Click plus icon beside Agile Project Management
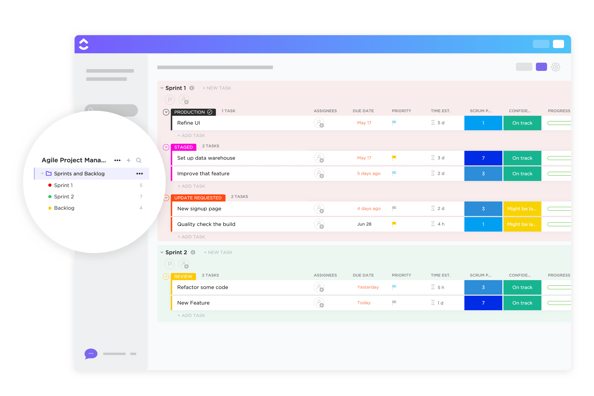 [129, 160]
